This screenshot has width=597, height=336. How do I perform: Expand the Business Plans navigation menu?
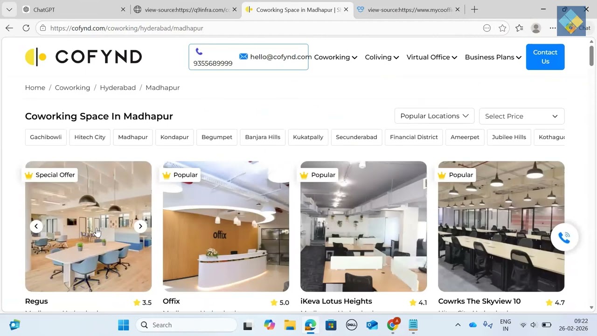[x=493, y=57]
